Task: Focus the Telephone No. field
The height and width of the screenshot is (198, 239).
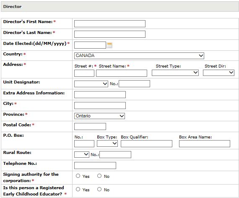Action: (x=95, y=166)
